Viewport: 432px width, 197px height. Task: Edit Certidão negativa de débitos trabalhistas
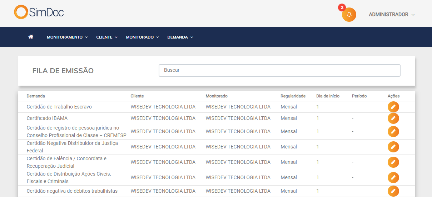pos(393,191)
